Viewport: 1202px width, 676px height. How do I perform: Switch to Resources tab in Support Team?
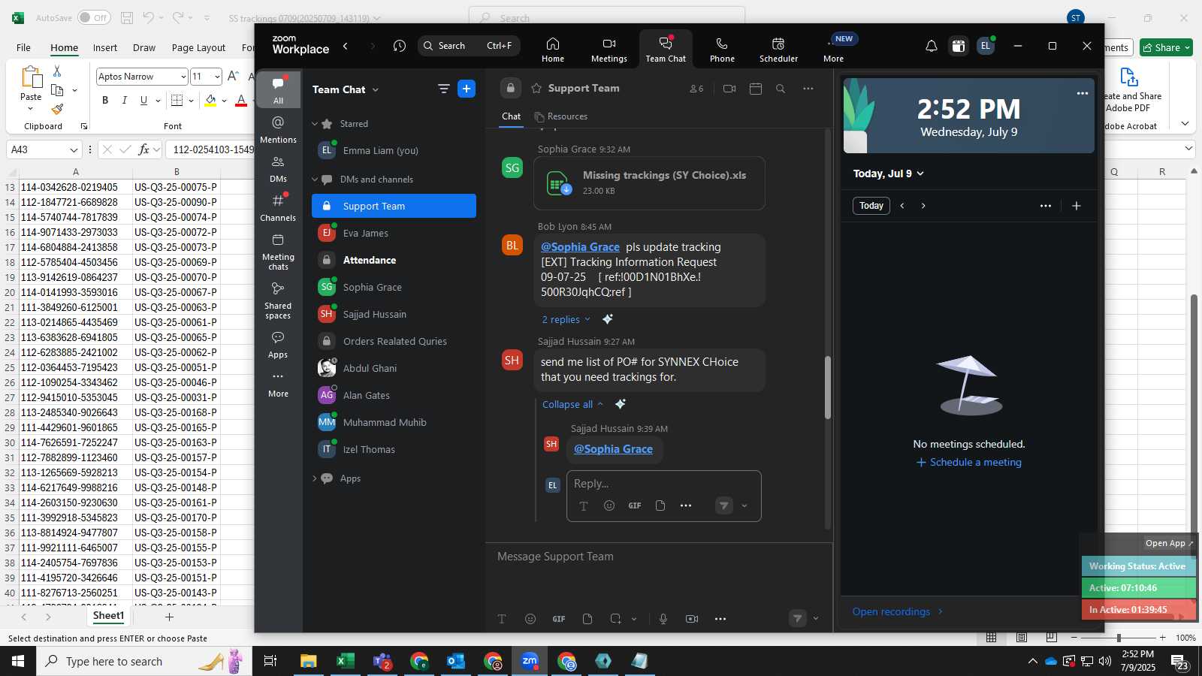tap(561, 116)
